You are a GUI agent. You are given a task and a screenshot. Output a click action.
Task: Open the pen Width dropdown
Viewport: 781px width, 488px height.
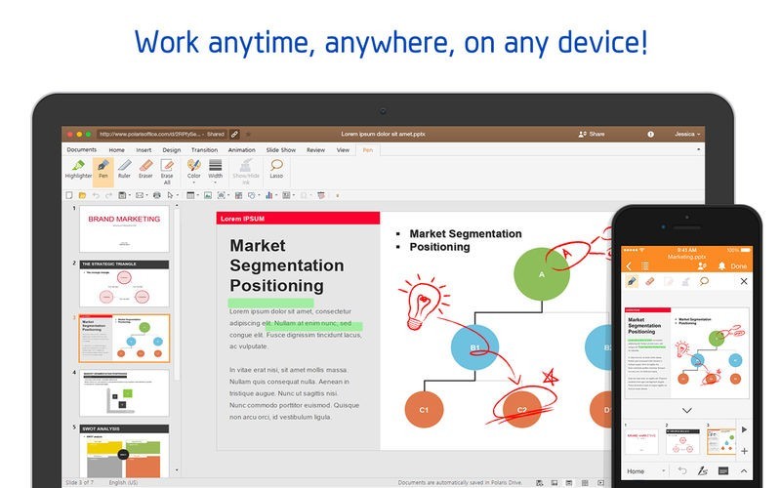[x=215, y=170]
